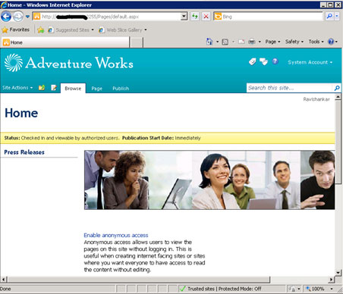Image resolution: width=343 pixels, height=294 pixels.
Task: Click the Press Releases heading link
Action: coord(24,152)
